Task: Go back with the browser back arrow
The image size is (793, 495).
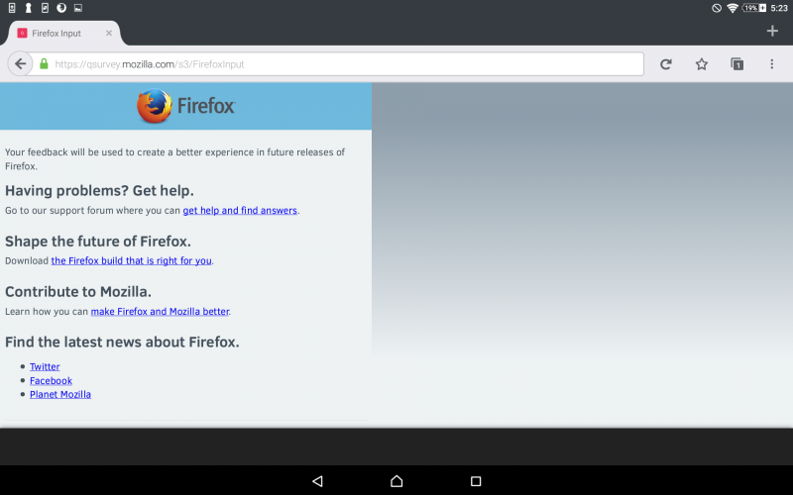Action: tap(20, 64)
